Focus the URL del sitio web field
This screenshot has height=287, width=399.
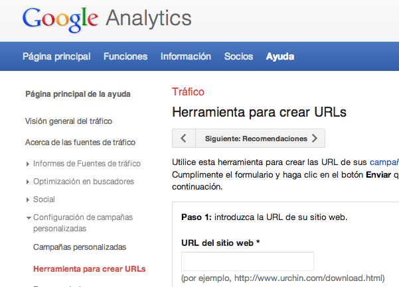click(247, 261)
